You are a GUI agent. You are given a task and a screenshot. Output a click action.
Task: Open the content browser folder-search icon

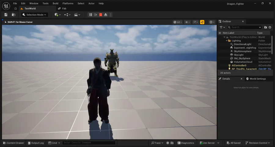click(x=13, y=15)
